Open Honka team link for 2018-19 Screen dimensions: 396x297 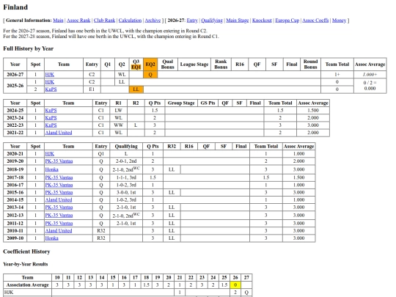52,169
